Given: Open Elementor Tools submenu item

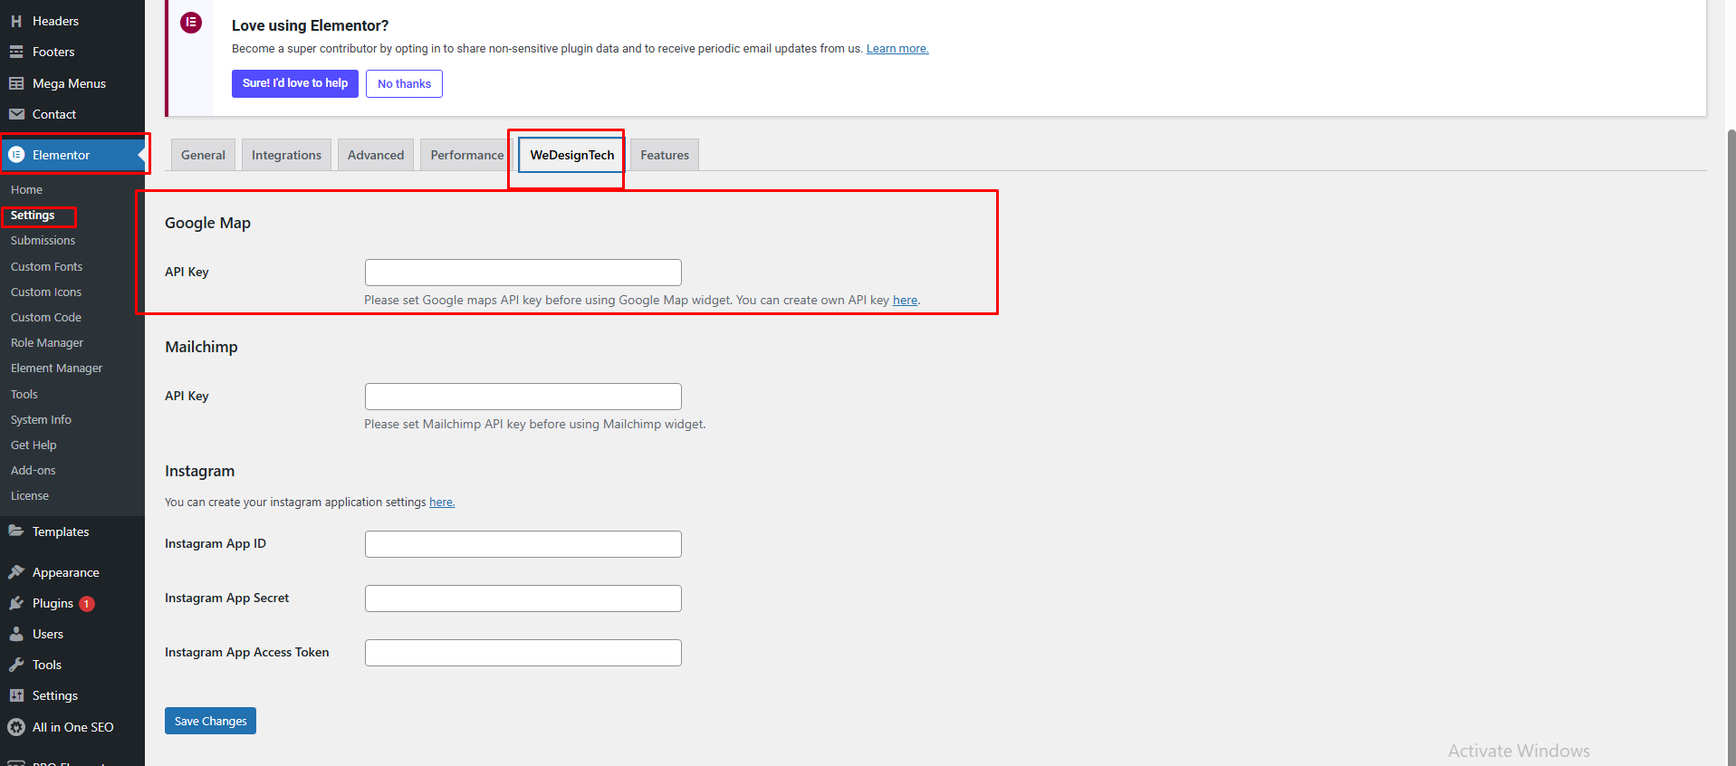Looking at the screenshot, I should [x=24, y=394].
